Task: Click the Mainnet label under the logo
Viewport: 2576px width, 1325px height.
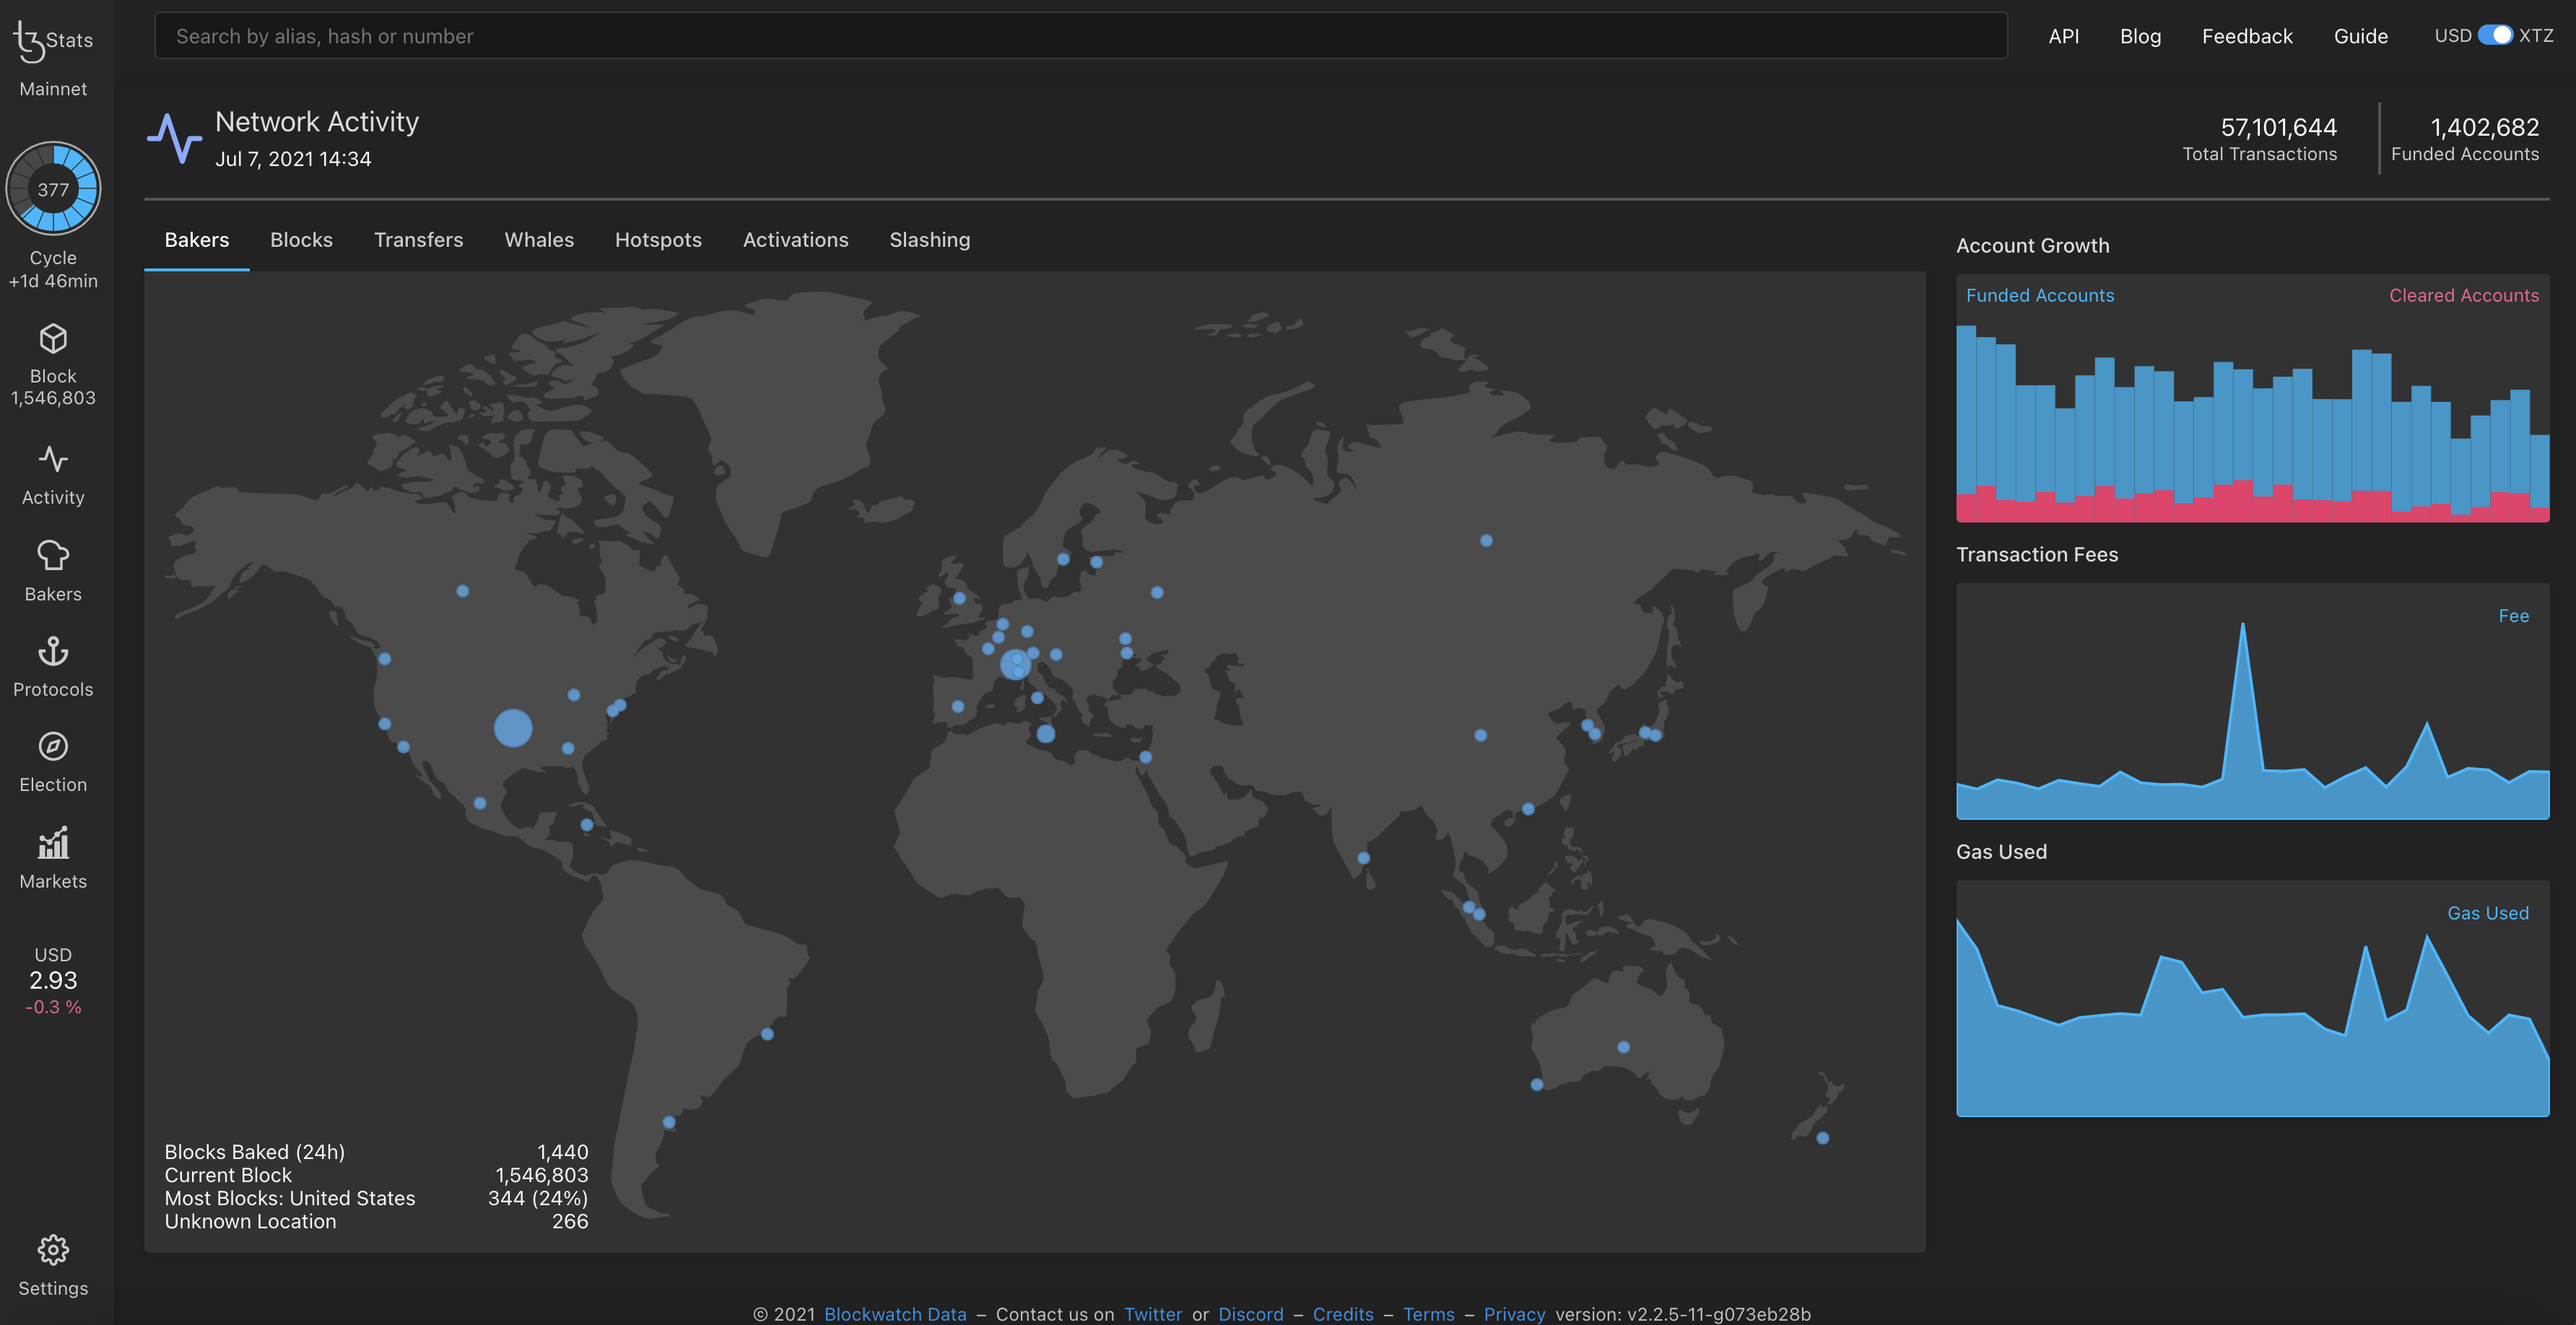Action: pos(53,88)
